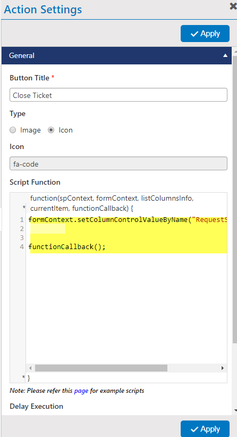Click the panel scroll down arrow
The image size is (237, 437).
235,410
